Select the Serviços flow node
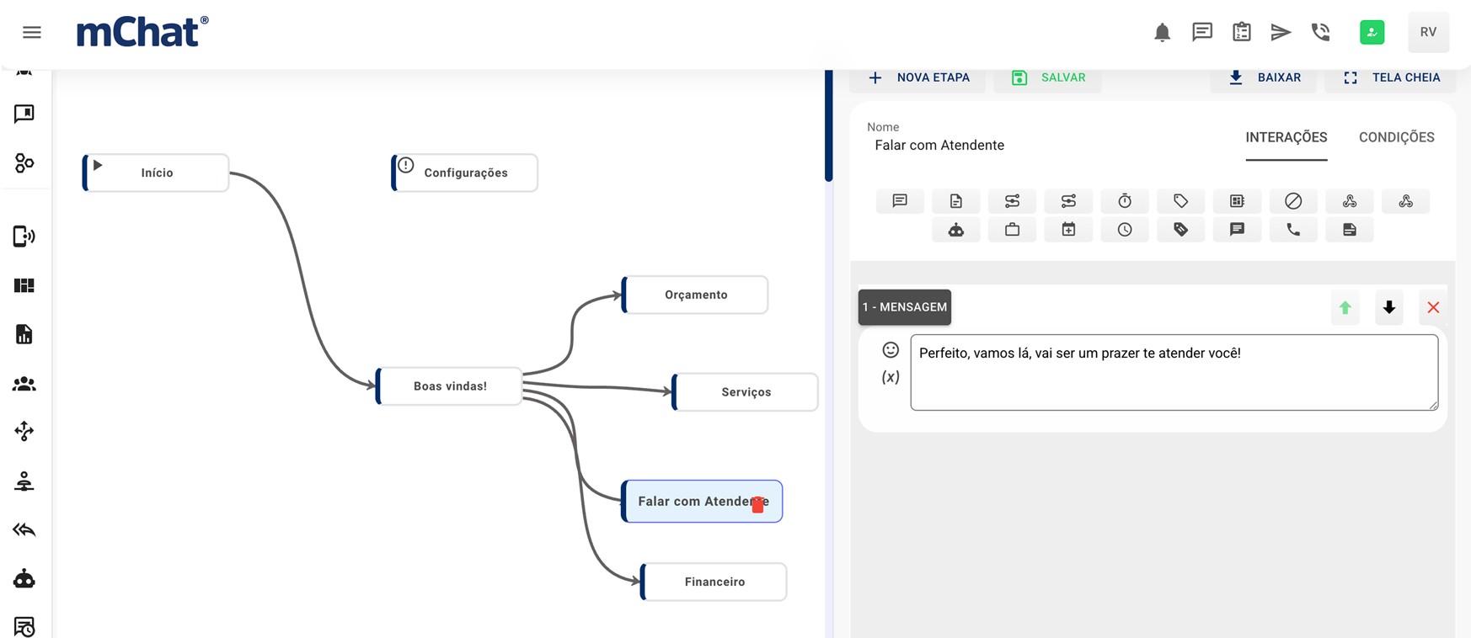Image resolution: width=1471 pixels, height=638 pixels. tap(746, 392)
